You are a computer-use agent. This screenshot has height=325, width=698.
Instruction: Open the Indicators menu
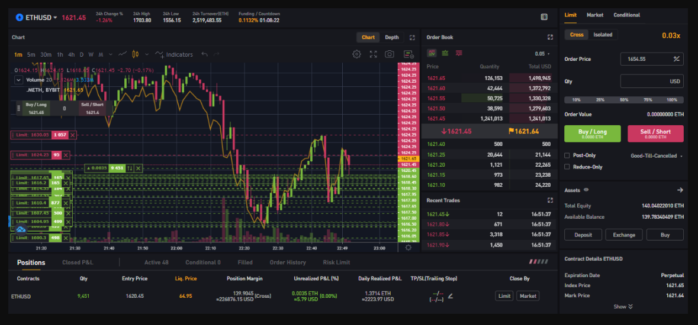click(174, 54)
